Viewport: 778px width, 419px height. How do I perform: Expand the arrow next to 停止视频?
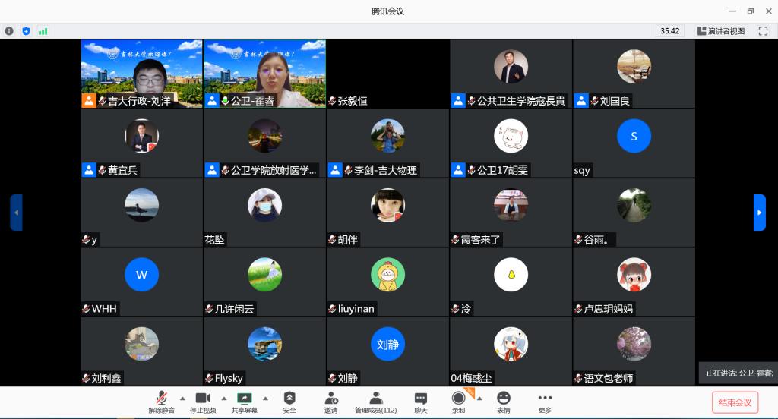(223, 398)
